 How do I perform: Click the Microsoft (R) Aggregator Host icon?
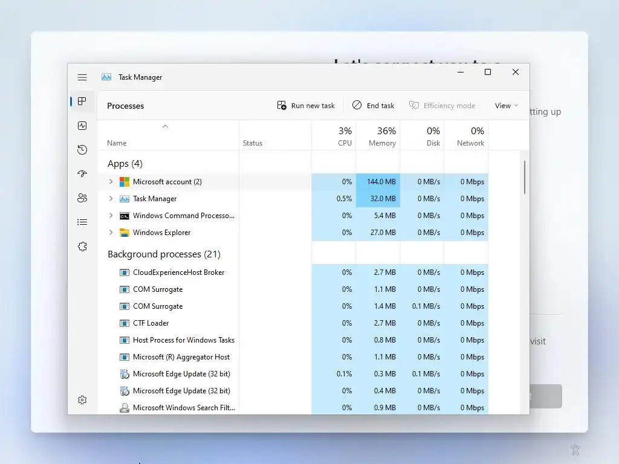[x=125, y=357]
